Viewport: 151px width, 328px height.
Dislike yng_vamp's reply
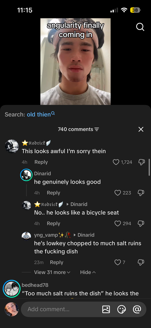141,262
